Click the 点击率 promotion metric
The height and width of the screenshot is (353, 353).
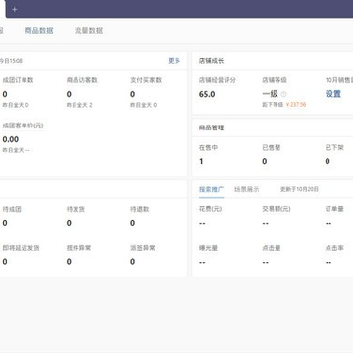[334, 248]
